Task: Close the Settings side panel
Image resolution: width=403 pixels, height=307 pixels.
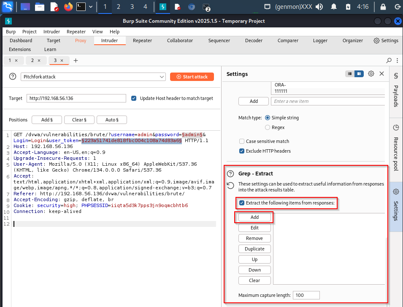Action: pyautogui.click(x=381, y=74)
